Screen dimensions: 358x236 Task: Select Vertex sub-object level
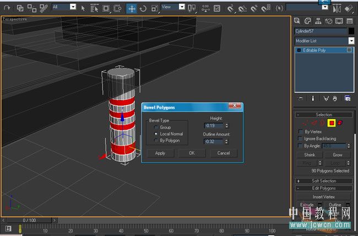[305, 123]
